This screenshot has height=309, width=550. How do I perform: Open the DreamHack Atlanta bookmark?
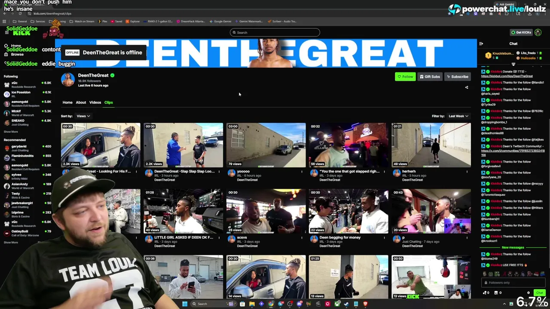tap(190, 21)
